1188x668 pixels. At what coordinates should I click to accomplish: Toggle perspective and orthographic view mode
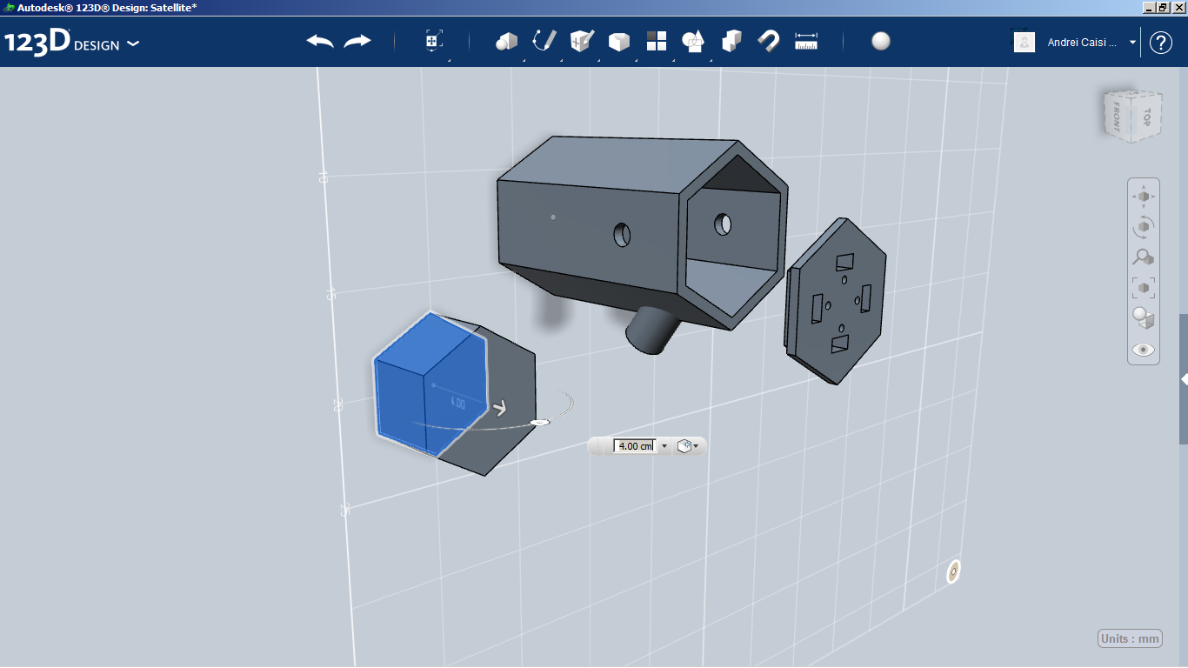(1144, 318)
